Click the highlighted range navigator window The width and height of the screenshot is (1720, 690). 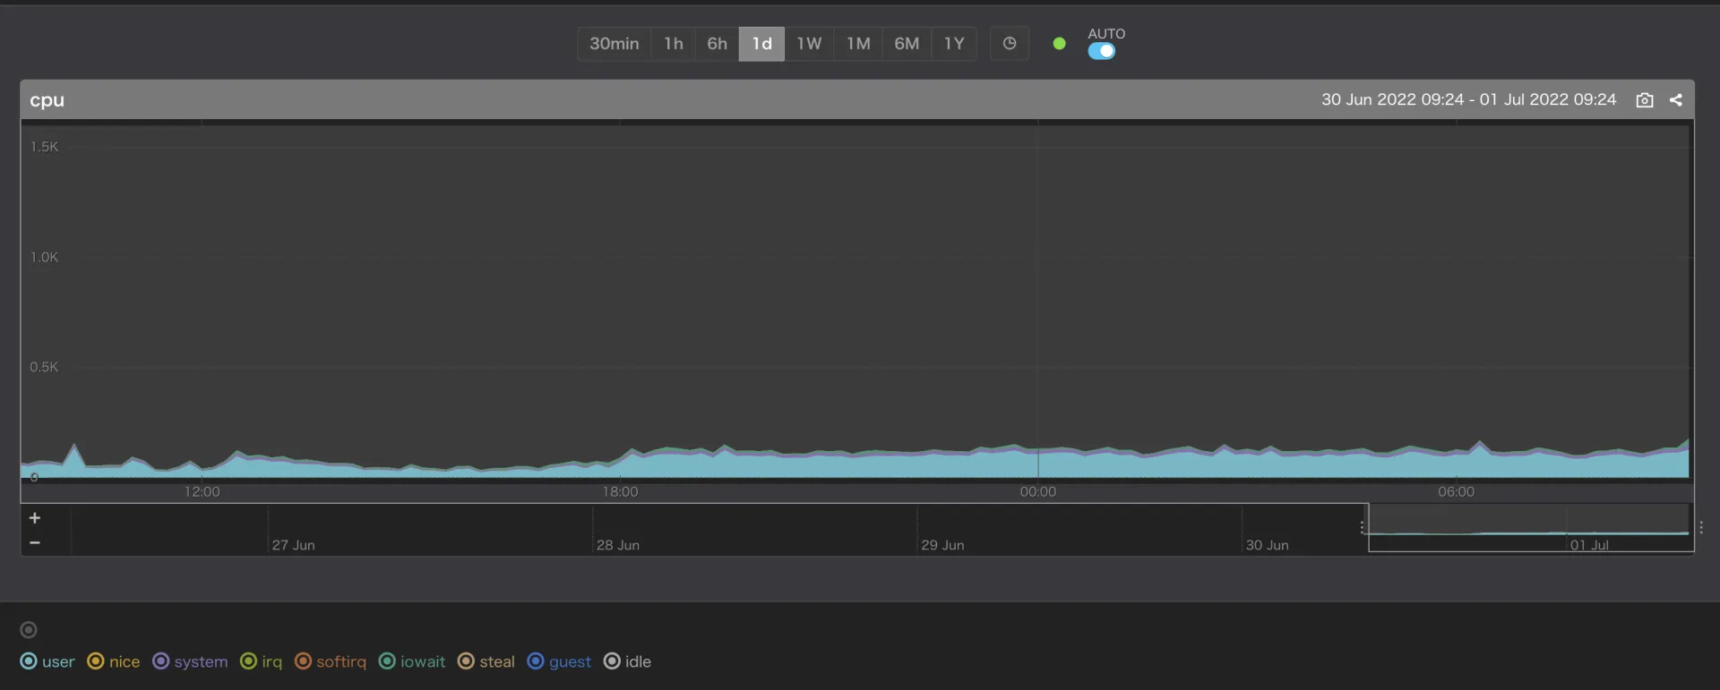click(x=1528, y=528)
